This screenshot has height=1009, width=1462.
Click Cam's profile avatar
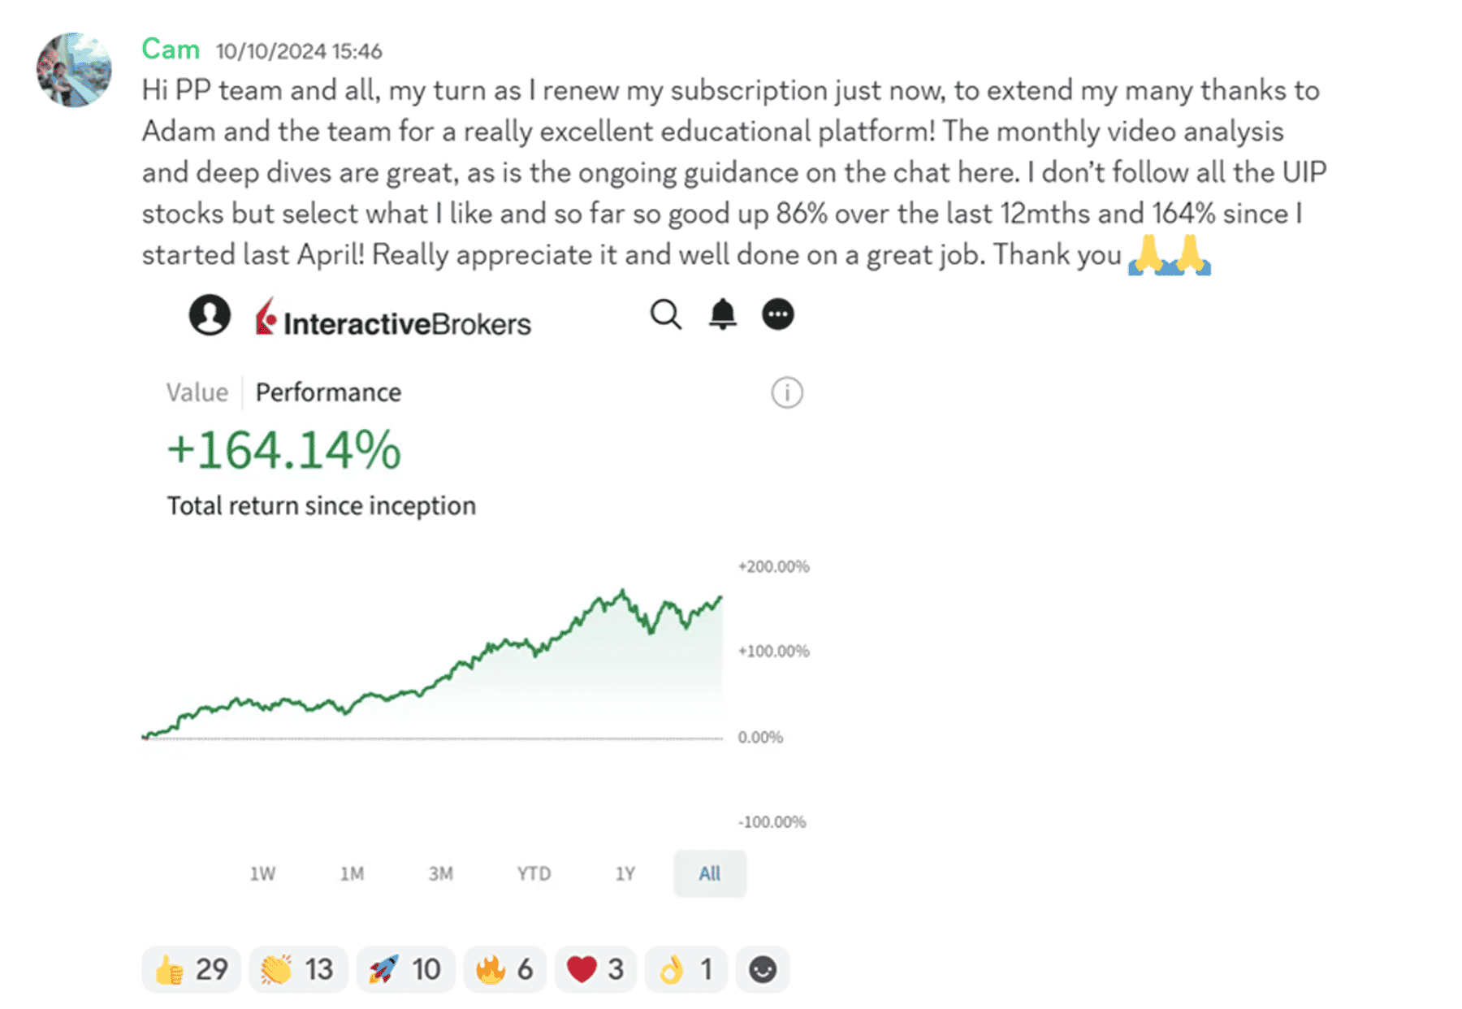coord(74,70)
